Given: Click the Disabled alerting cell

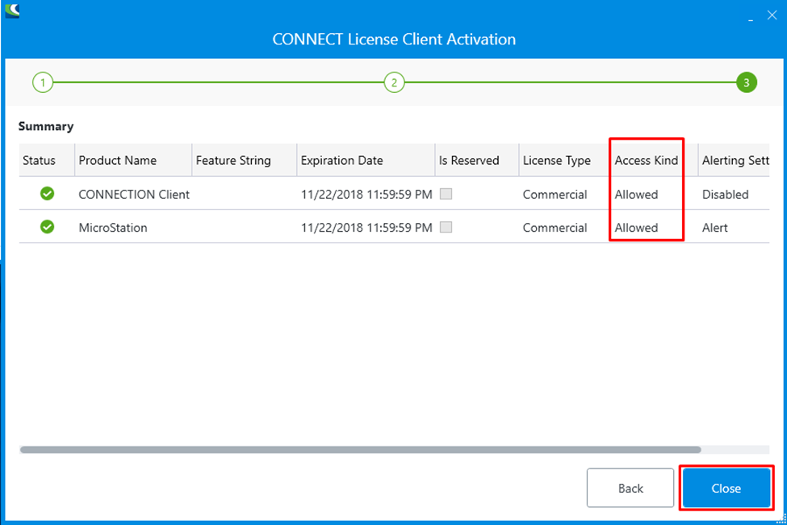Looking at the screenshot, I should [726, 195].
